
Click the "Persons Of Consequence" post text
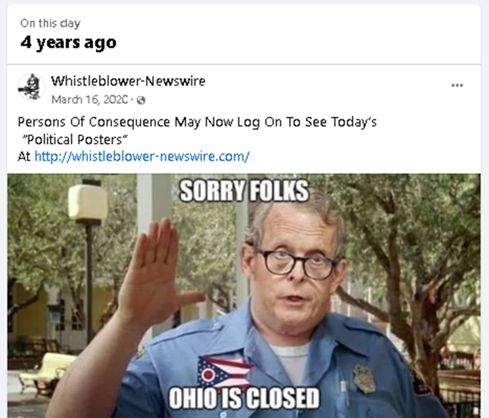click(x=94, y=122)
